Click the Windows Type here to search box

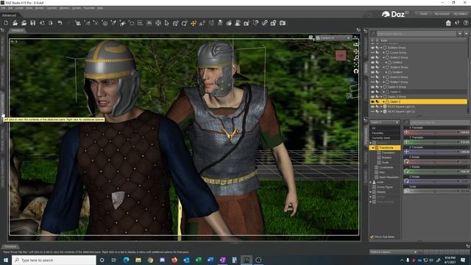tap(54, 260)
